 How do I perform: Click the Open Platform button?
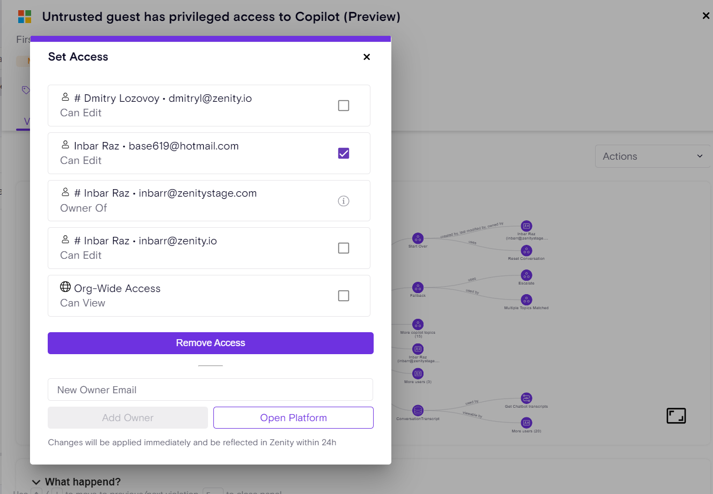click(x=293, y=418)
